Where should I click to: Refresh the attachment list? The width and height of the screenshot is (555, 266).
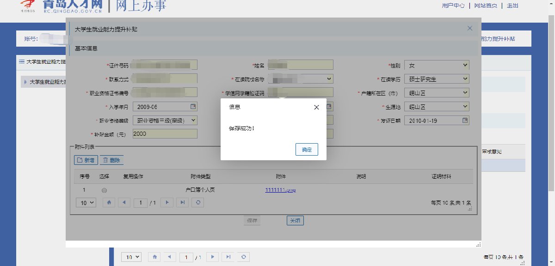click(198, 202)
